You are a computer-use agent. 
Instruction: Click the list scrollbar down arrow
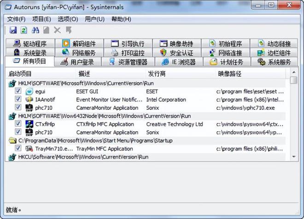[x=294, y=157]
